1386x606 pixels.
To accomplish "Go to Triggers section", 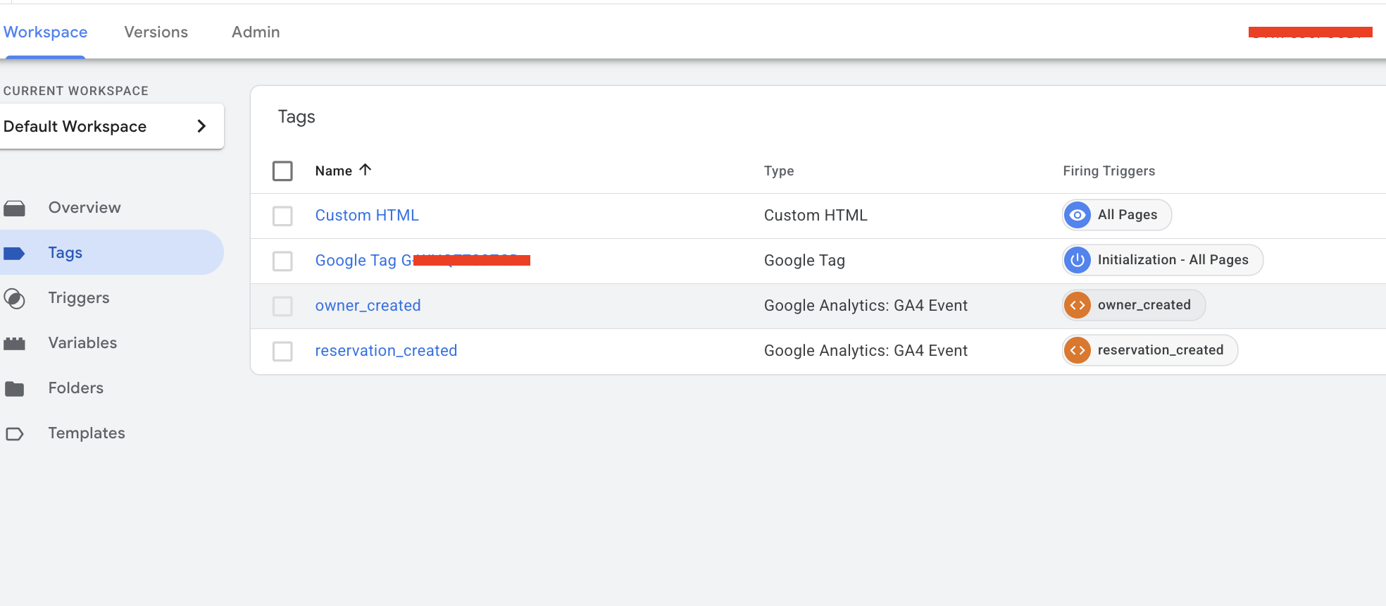I will point(79,298).
